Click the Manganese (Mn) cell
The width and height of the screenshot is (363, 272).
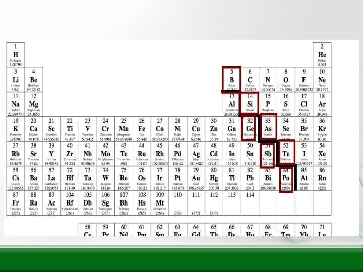tap(124, 129)
